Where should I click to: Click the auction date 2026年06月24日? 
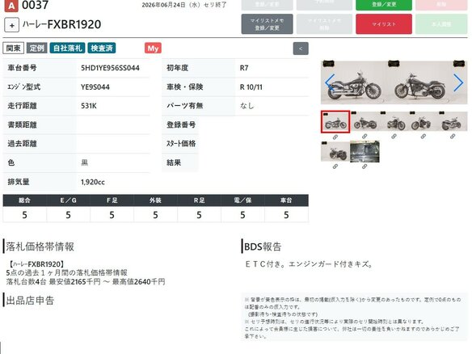point(163,5)
